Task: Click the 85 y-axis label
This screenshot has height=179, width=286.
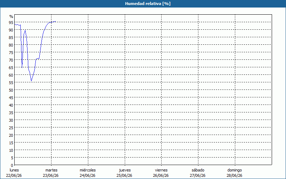Action: click(11, 38)
